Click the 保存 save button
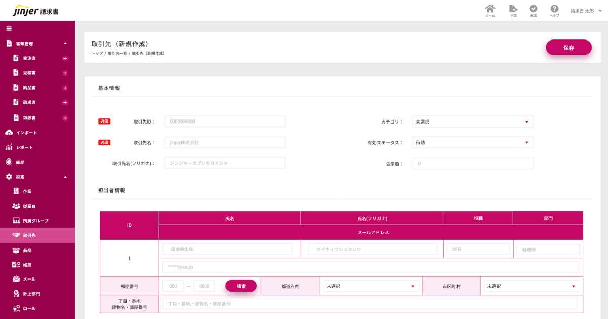The width and height of the screenshot is (608, 319). point(568,47)
